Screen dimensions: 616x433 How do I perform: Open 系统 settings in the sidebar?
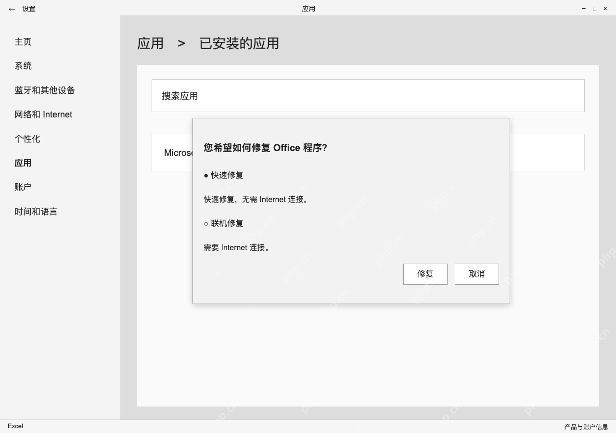(23, 66)
